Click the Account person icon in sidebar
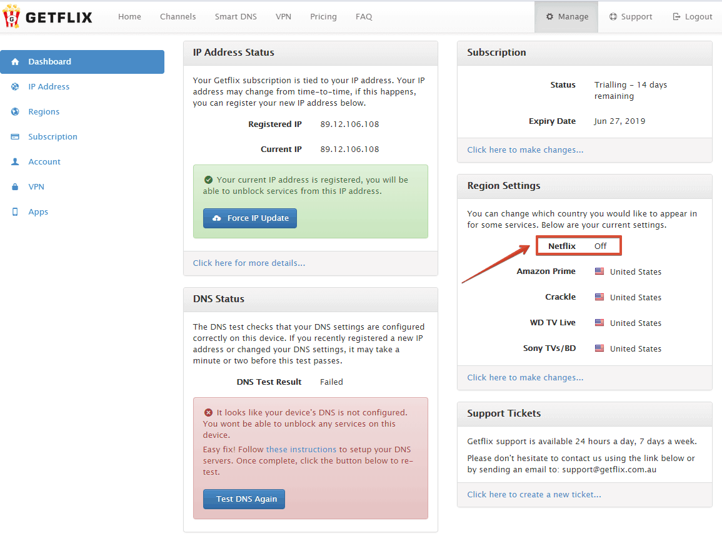 (15, 162)
